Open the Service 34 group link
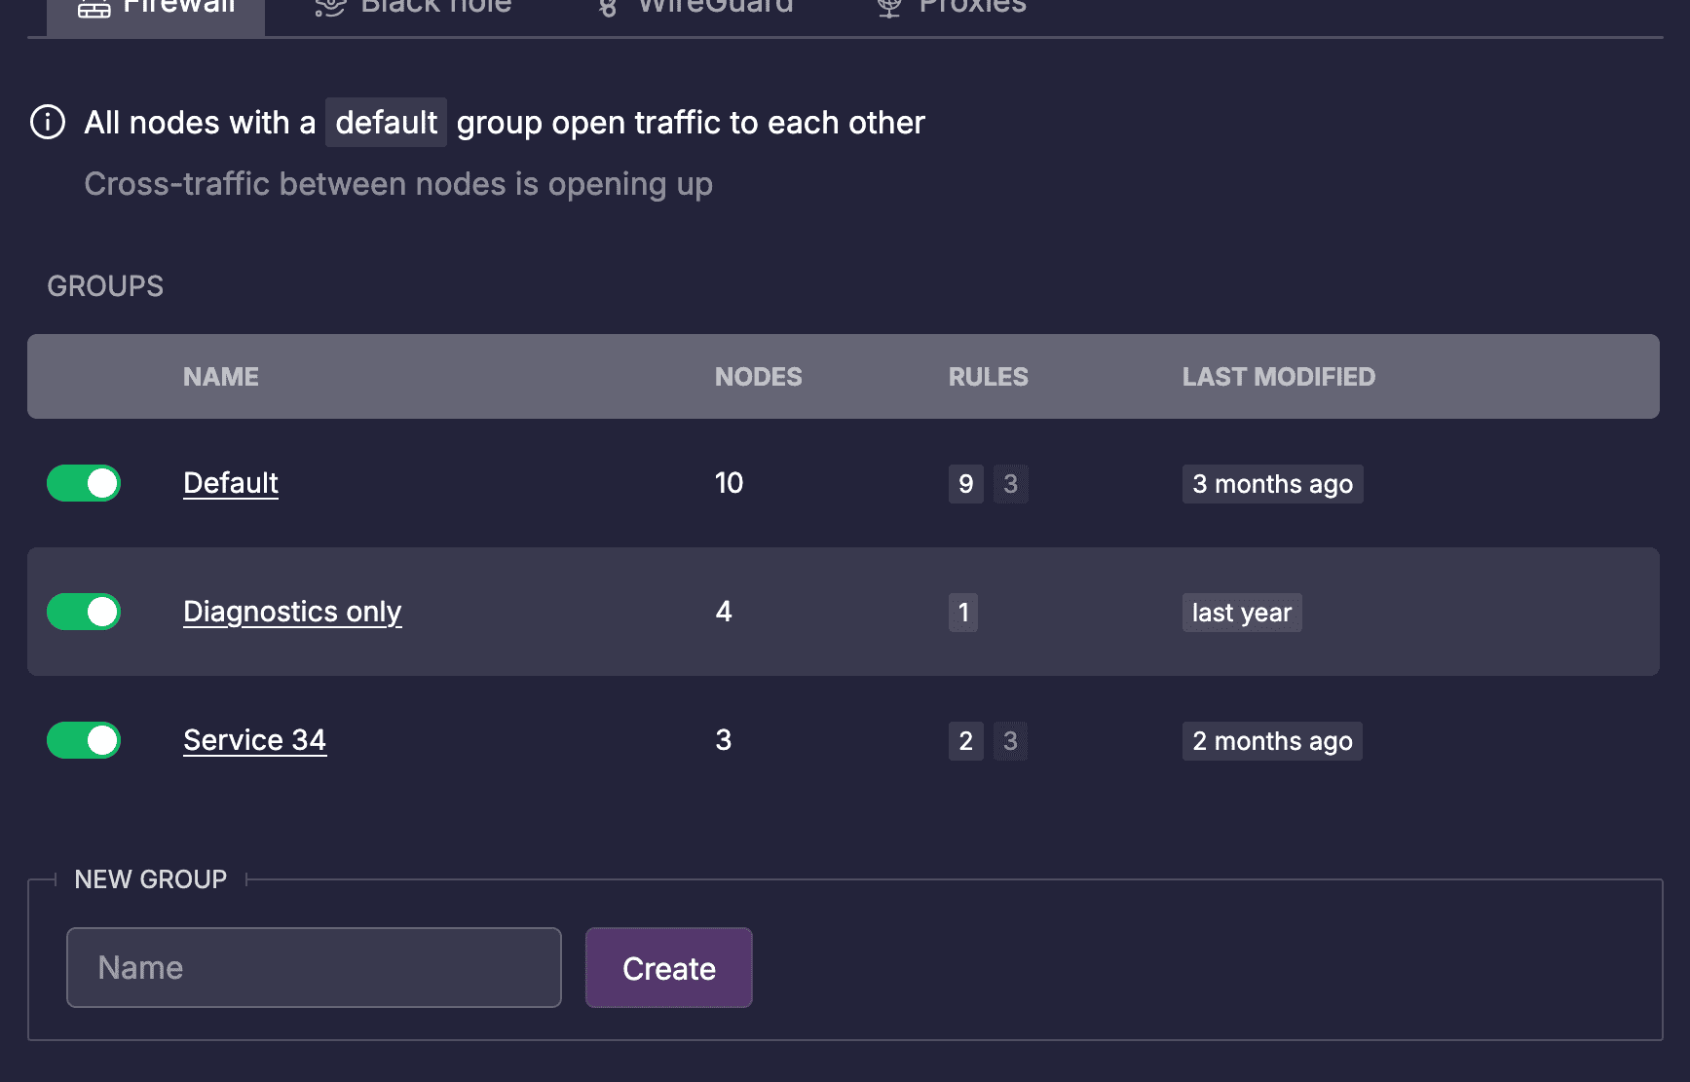The height and width of the screenshot is (1082, 1690). pos(254,740)
